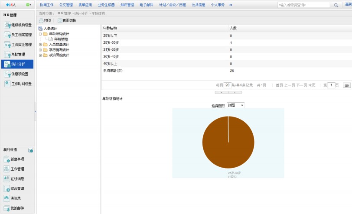This screenshot has height=214, width=352.
Task: Go to 上一页 previous page
Action: [290, 85]
